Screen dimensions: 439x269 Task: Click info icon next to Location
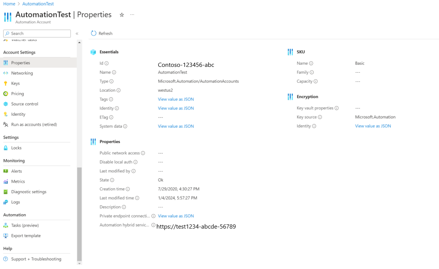pos(118,90)
